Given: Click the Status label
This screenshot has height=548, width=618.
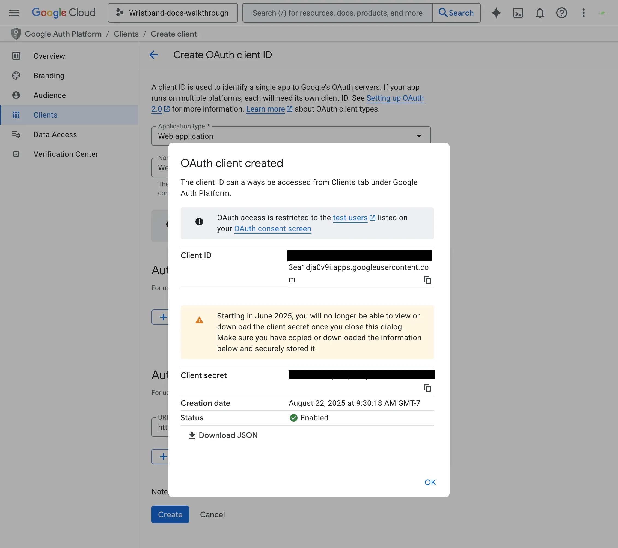Looking at the screenshot, I should coord(192,418).
